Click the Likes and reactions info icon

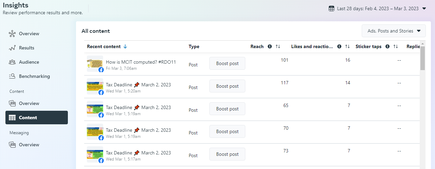click(x=339, y=46)
